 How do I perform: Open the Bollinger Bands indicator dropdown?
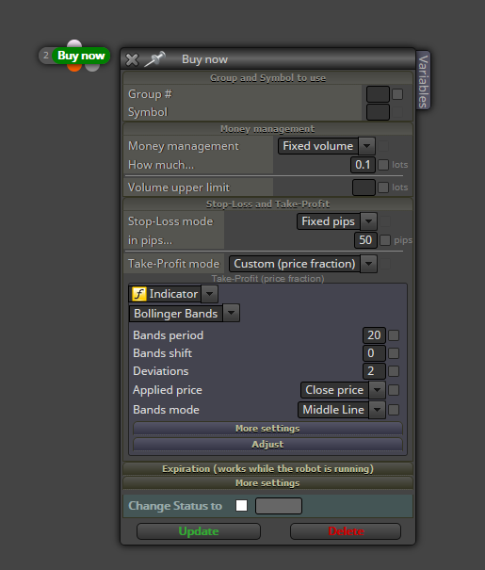(x=185, y=314)
